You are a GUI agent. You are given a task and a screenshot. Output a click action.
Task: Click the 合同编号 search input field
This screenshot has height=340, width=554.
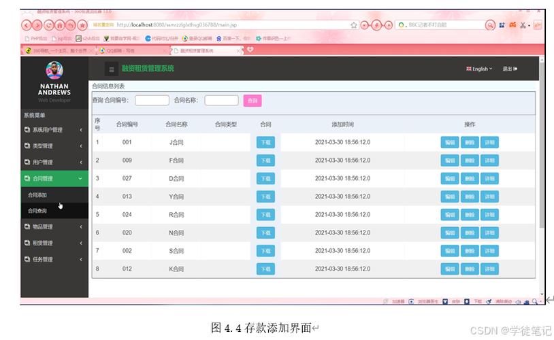coord(152,100)
